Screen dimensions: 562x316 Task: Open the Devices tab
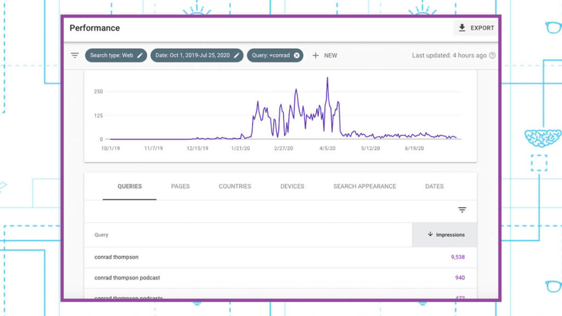coord(292,187)
